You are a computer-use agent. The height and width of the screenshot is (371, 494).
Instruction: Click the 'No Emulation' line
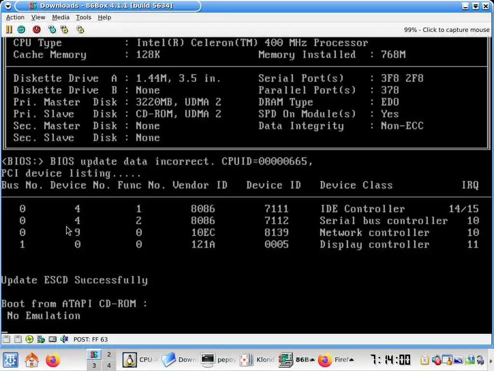click(44, 315)
